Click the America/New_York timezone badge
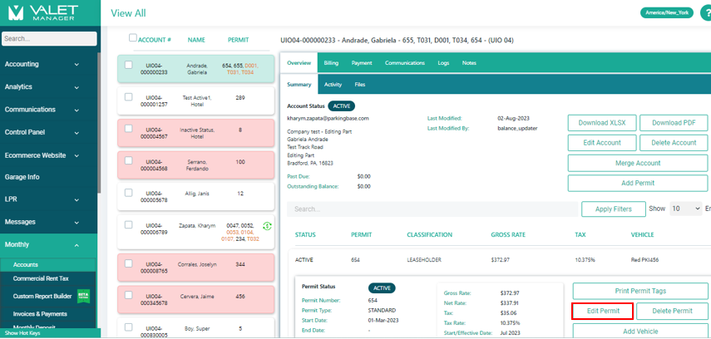The width and height of the screenshot is (711, 339). pos(666,12)
